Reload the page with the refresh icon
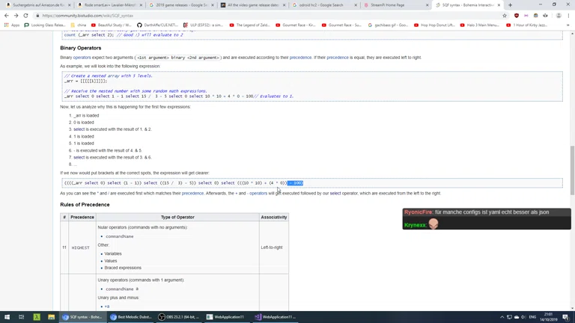The height and width of the screenshot is (323, 575). coord(26,15)
